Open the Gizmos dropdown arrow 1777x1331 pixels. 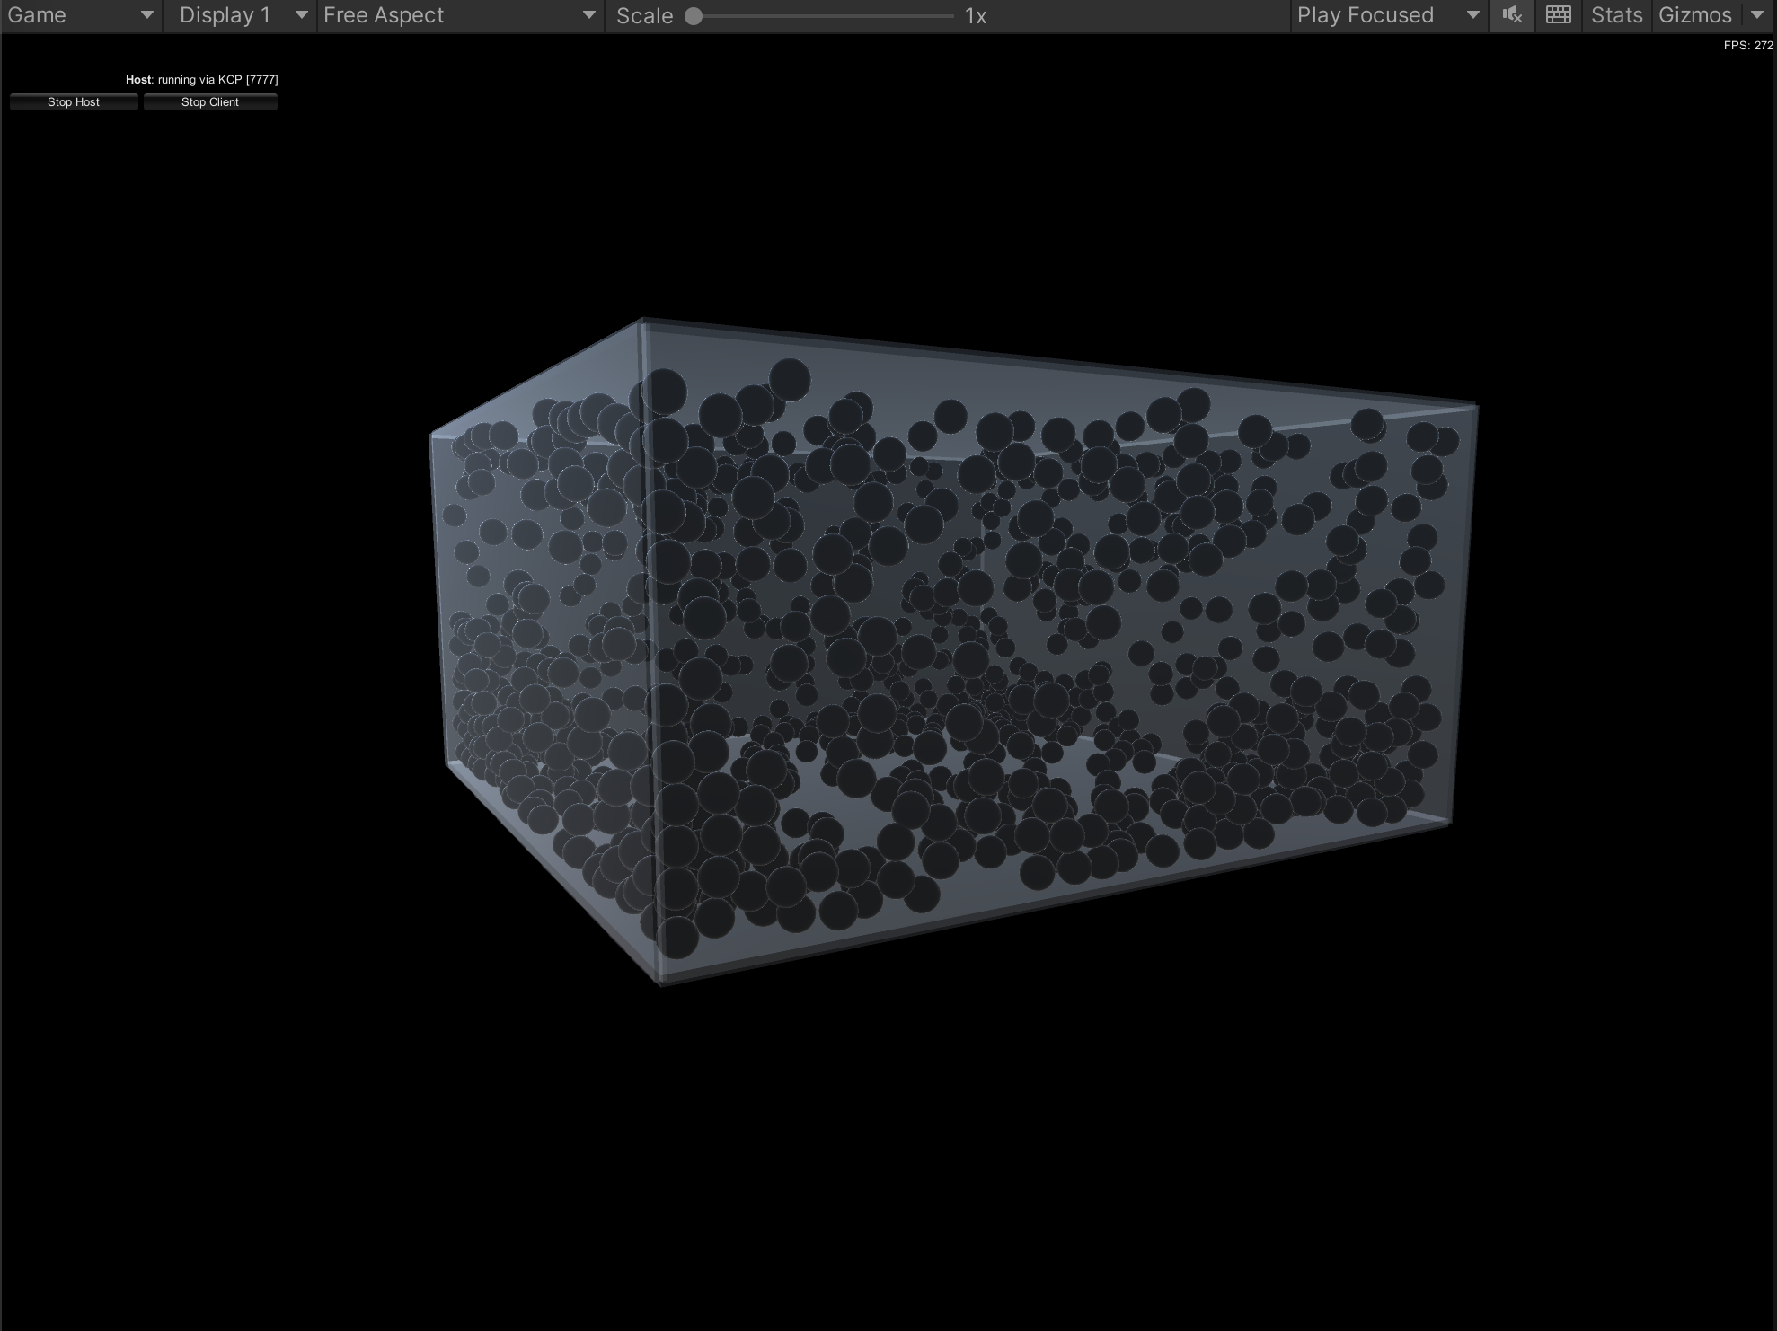point(1757,15)
